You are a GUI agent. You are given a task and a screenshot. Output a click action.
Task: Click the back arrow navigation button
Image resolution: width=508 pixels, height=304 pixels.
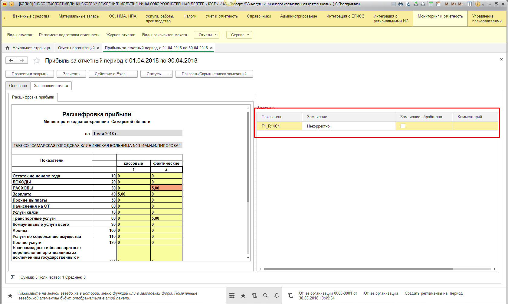[11, 60]
